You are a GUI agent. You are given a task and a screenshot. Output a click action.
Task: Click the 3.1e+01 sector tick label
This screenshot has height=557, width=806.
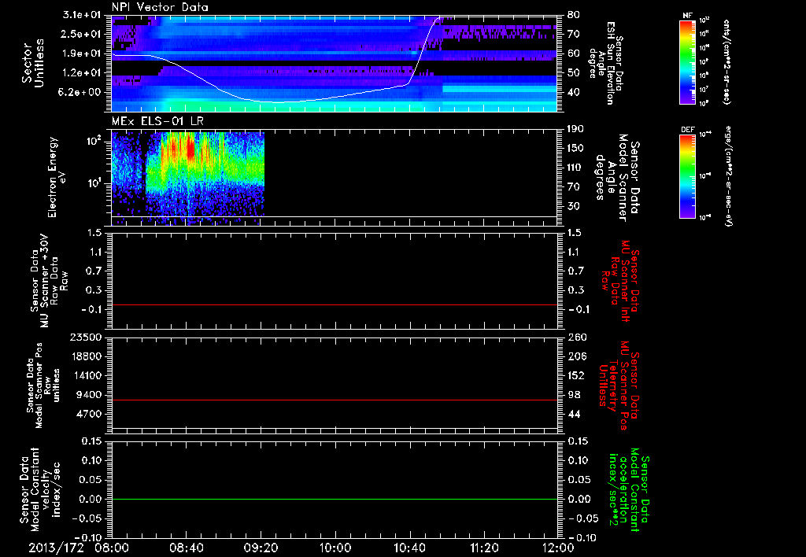point(82,15)
